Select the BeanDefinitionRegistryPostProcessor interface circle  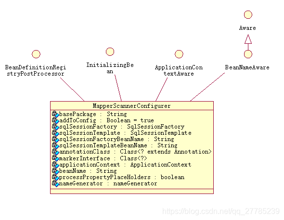point(36,54)
